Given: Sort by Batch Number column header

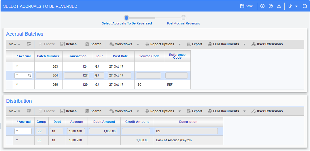Looking at the screenshot, I should pos(48,56).
